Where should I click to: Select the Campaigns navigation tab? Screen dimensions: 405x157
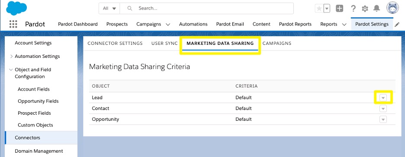tap(149, 24)
